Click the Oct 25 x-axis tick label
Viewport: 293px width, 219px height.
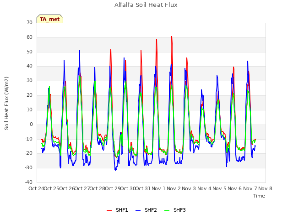coord(51,188)
